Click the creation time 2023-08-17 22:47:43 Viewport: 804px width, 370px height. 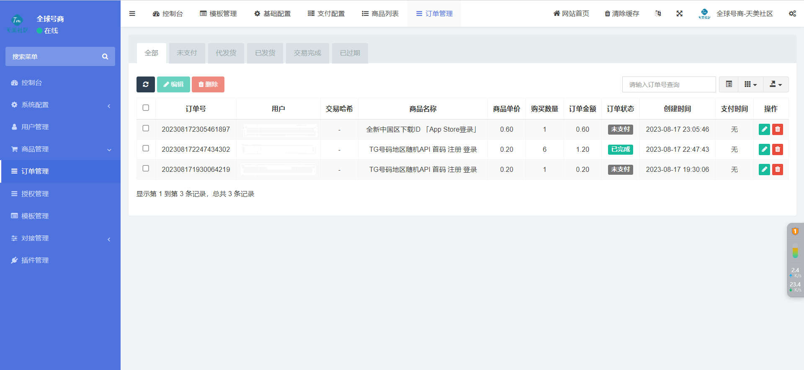point(678,150)
